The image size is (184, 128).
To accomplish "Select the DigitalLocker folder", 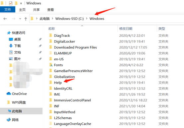I will [x=64, y=41].
